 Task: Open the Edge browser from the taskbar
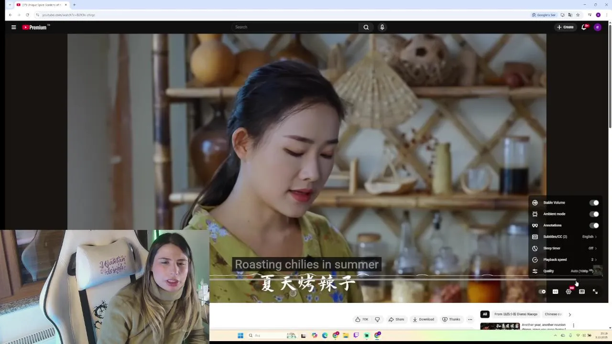coord(325,335)
